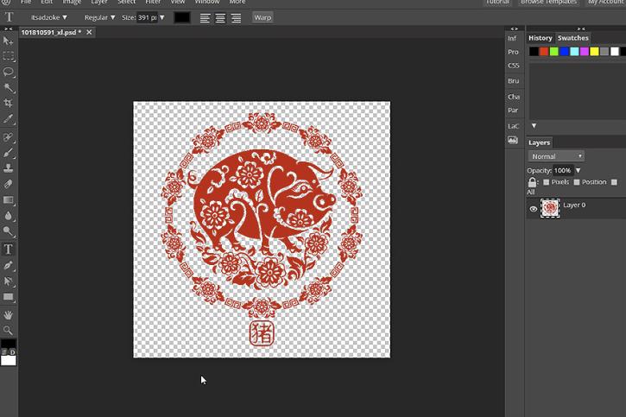This screenshot has width=626, height=417.
Task: Open the Regular font style dropdown
Action: pyautogui.click(x=99, y=17)
